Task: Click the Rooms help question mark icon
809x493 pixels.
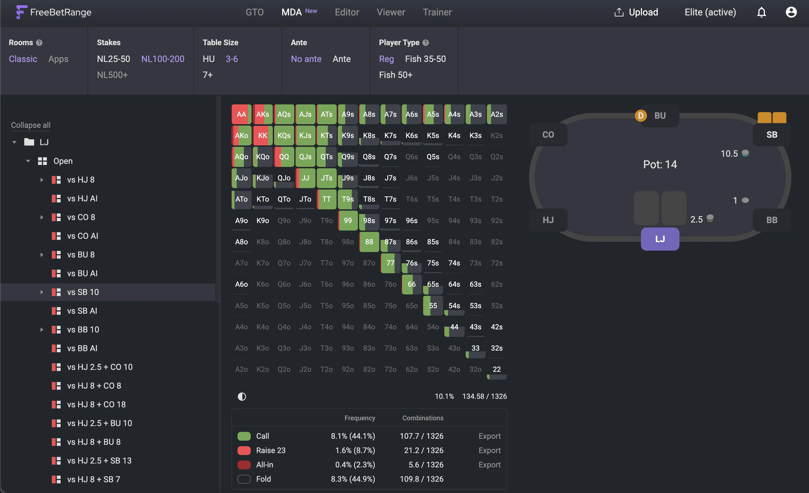Action: [39, 43]
